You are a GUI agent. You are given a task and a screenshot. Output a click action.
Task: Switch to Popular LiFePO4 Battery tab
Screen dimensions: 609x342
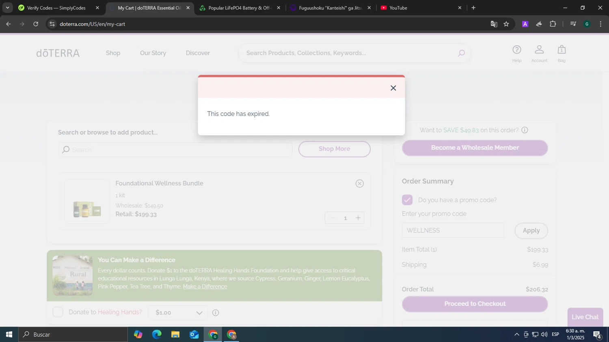click(239, 8)
